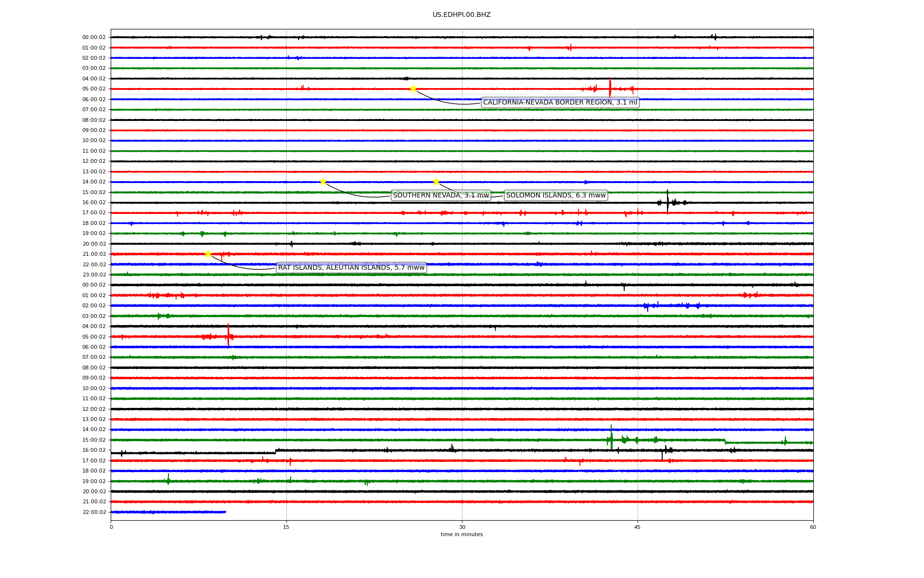Click the 30 tick label on the x-axis

tap(462, 527)
